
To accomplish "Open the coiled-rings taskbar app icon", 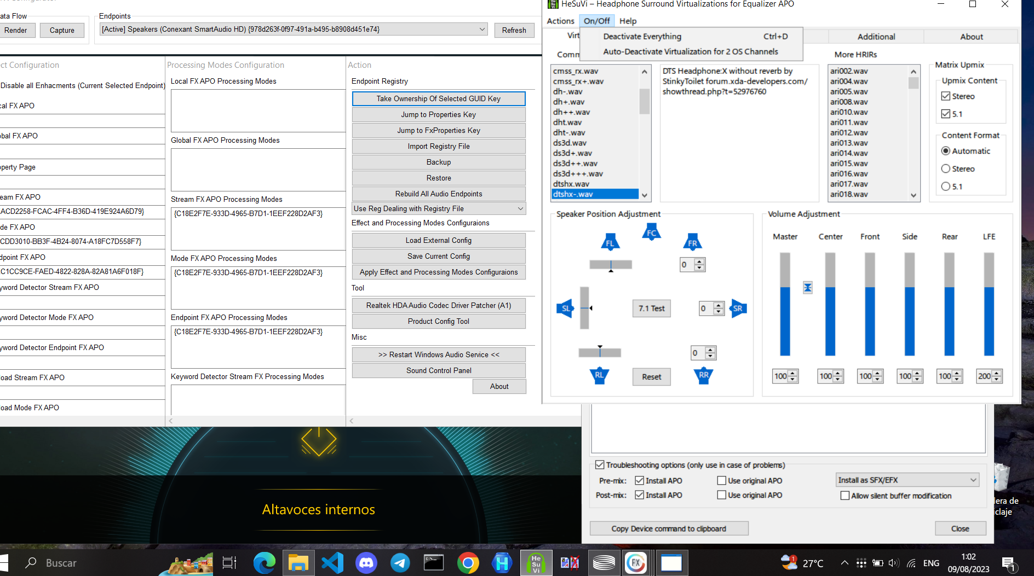I will point(604,563).
